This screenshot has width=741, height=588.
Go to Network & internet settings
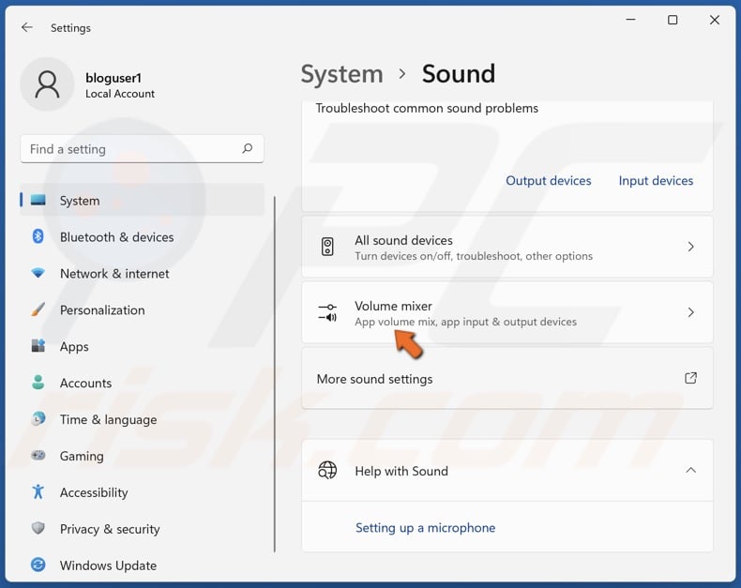(x=142, y=273)
